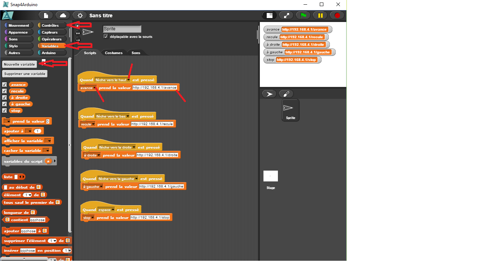Open the cloud menu icon
493x277 pixels.
click(63, 15)
